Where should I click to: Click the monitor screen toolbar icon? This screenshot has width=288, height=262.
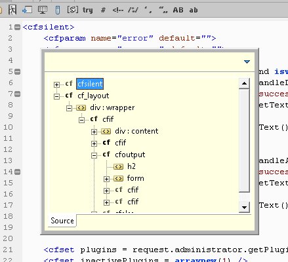click(43, 10)
